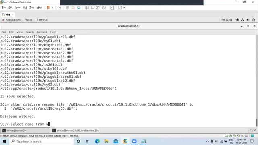
Task: Open Windows Task View
Action: (x=87, y=141)
